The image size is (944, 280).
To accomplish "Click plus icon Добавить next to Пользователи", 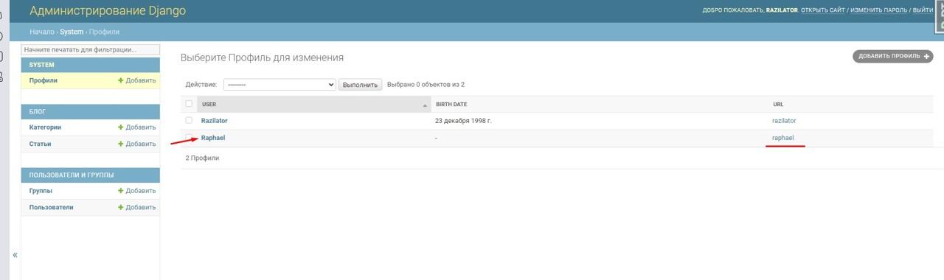I will pos(137,207).
